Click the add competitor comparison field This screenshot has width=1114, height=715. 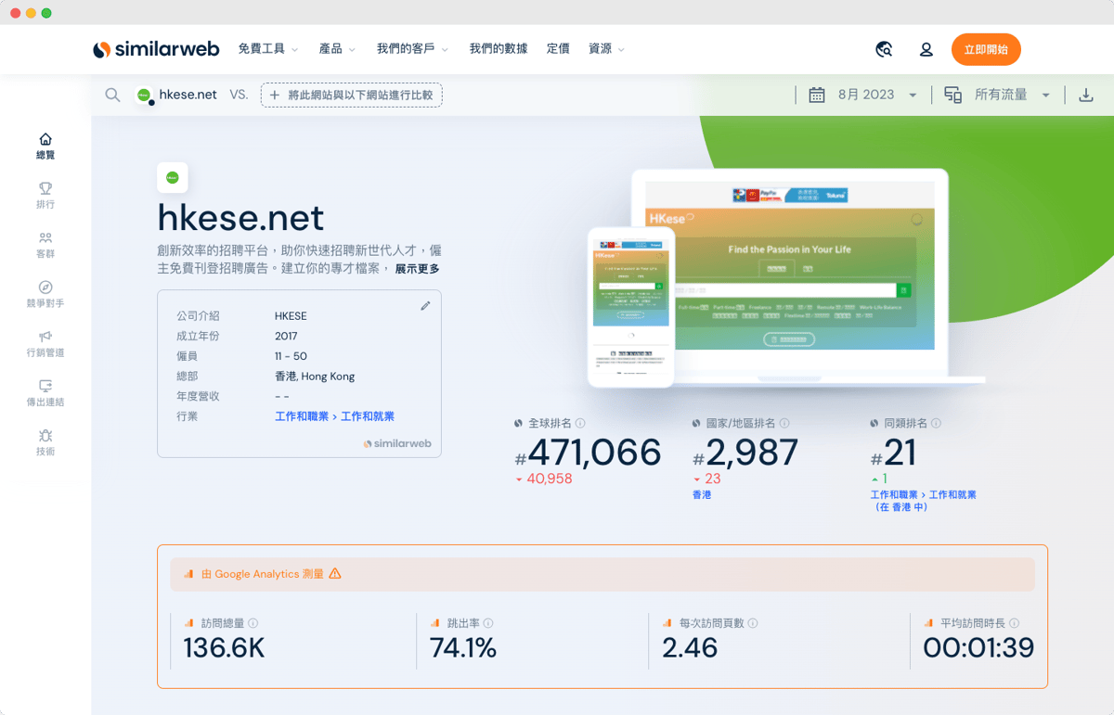coord(351,95)
